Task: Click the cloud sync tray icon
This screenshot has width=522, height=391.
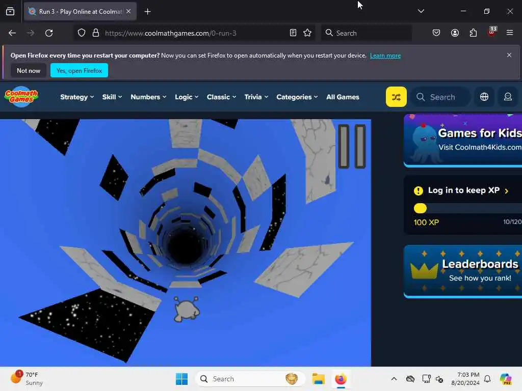Action: tap(410, 379)
